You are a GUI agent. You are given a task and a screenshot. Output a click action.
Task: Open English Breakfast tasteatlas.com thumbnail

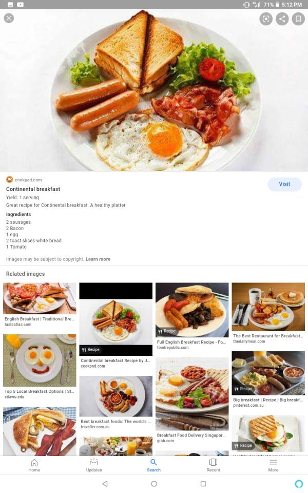40,298
